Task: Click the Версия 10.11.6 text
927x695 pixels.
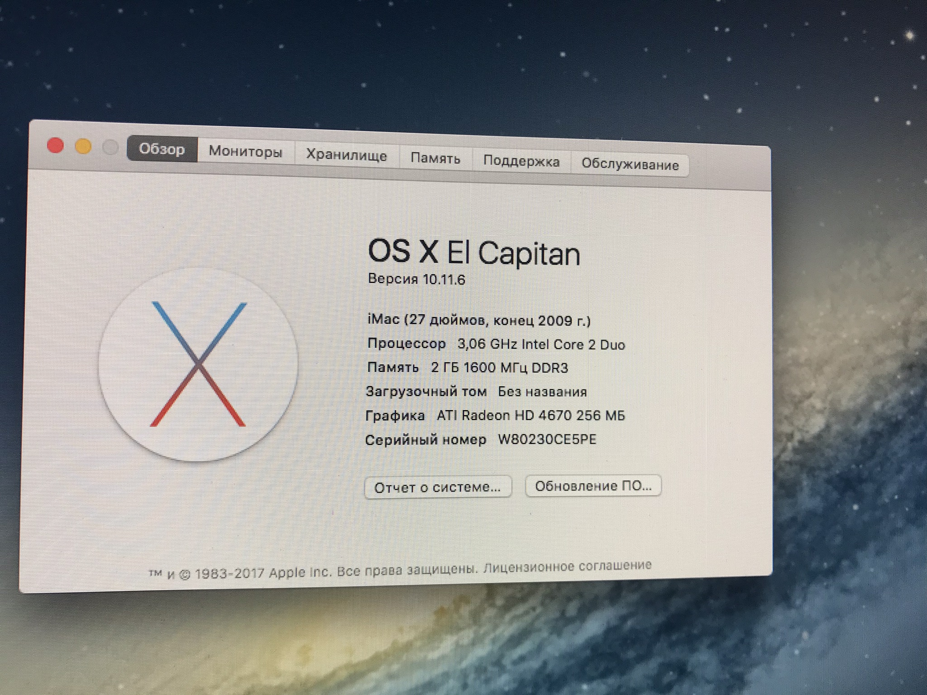Action: (x=416, y=279)
